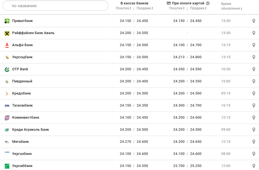Sort by Продажа under В кассах банков
Viewport: 259px width, 170px height.
pyautogui.click(x=145, y=8)
